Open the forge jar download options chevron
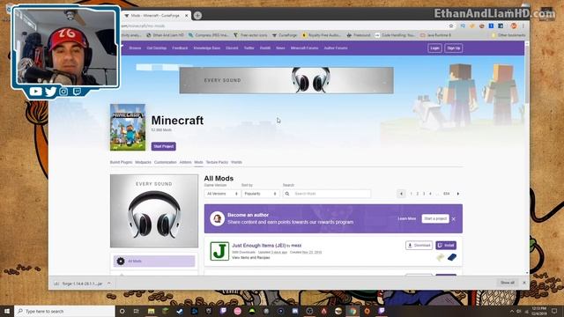This screenshot has width=564, height=317. tap(108, 284)
